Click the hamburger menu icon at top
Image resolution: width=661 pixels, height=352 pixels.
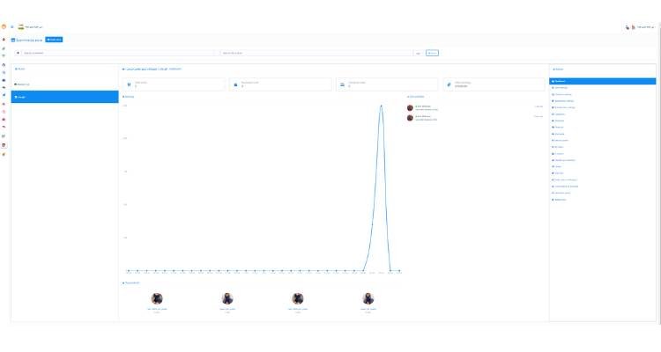(11, 26)
